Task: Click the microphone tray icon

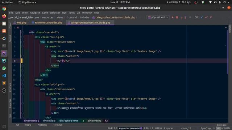Action: point(220,2)
